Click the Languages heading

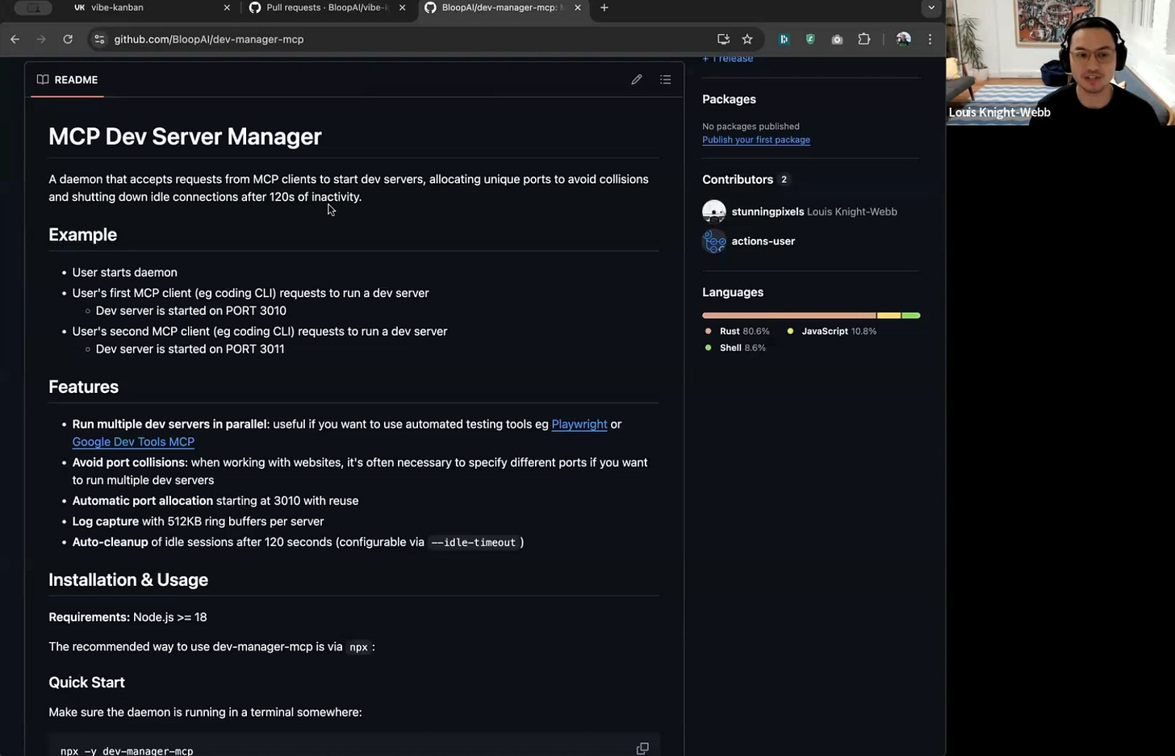[x=733, y=292]
